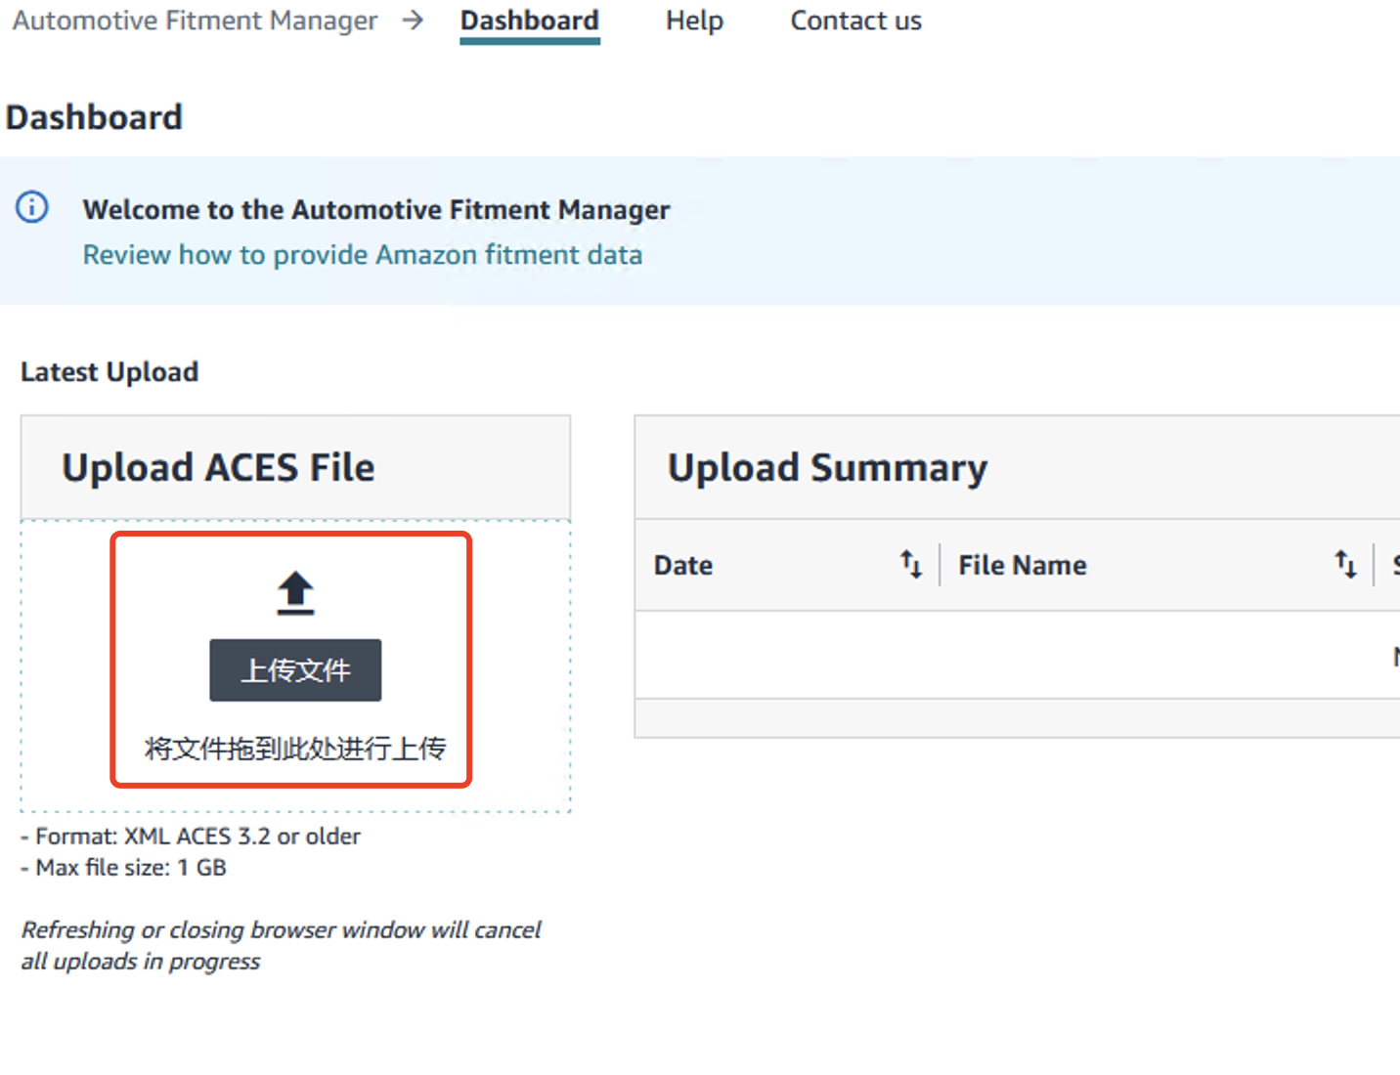Go to the Contact us page
Image resolution: width=1400 pixels, height=1075 pixels.
[x=855, y=21]
